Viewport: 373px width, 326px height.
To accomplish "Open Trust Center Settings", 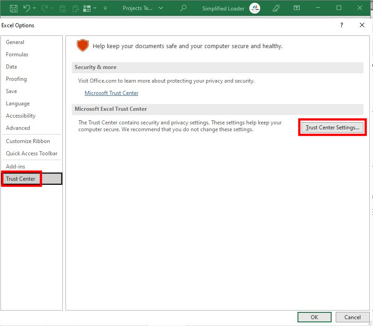I will pyautogui.click(x=332, y=127).
